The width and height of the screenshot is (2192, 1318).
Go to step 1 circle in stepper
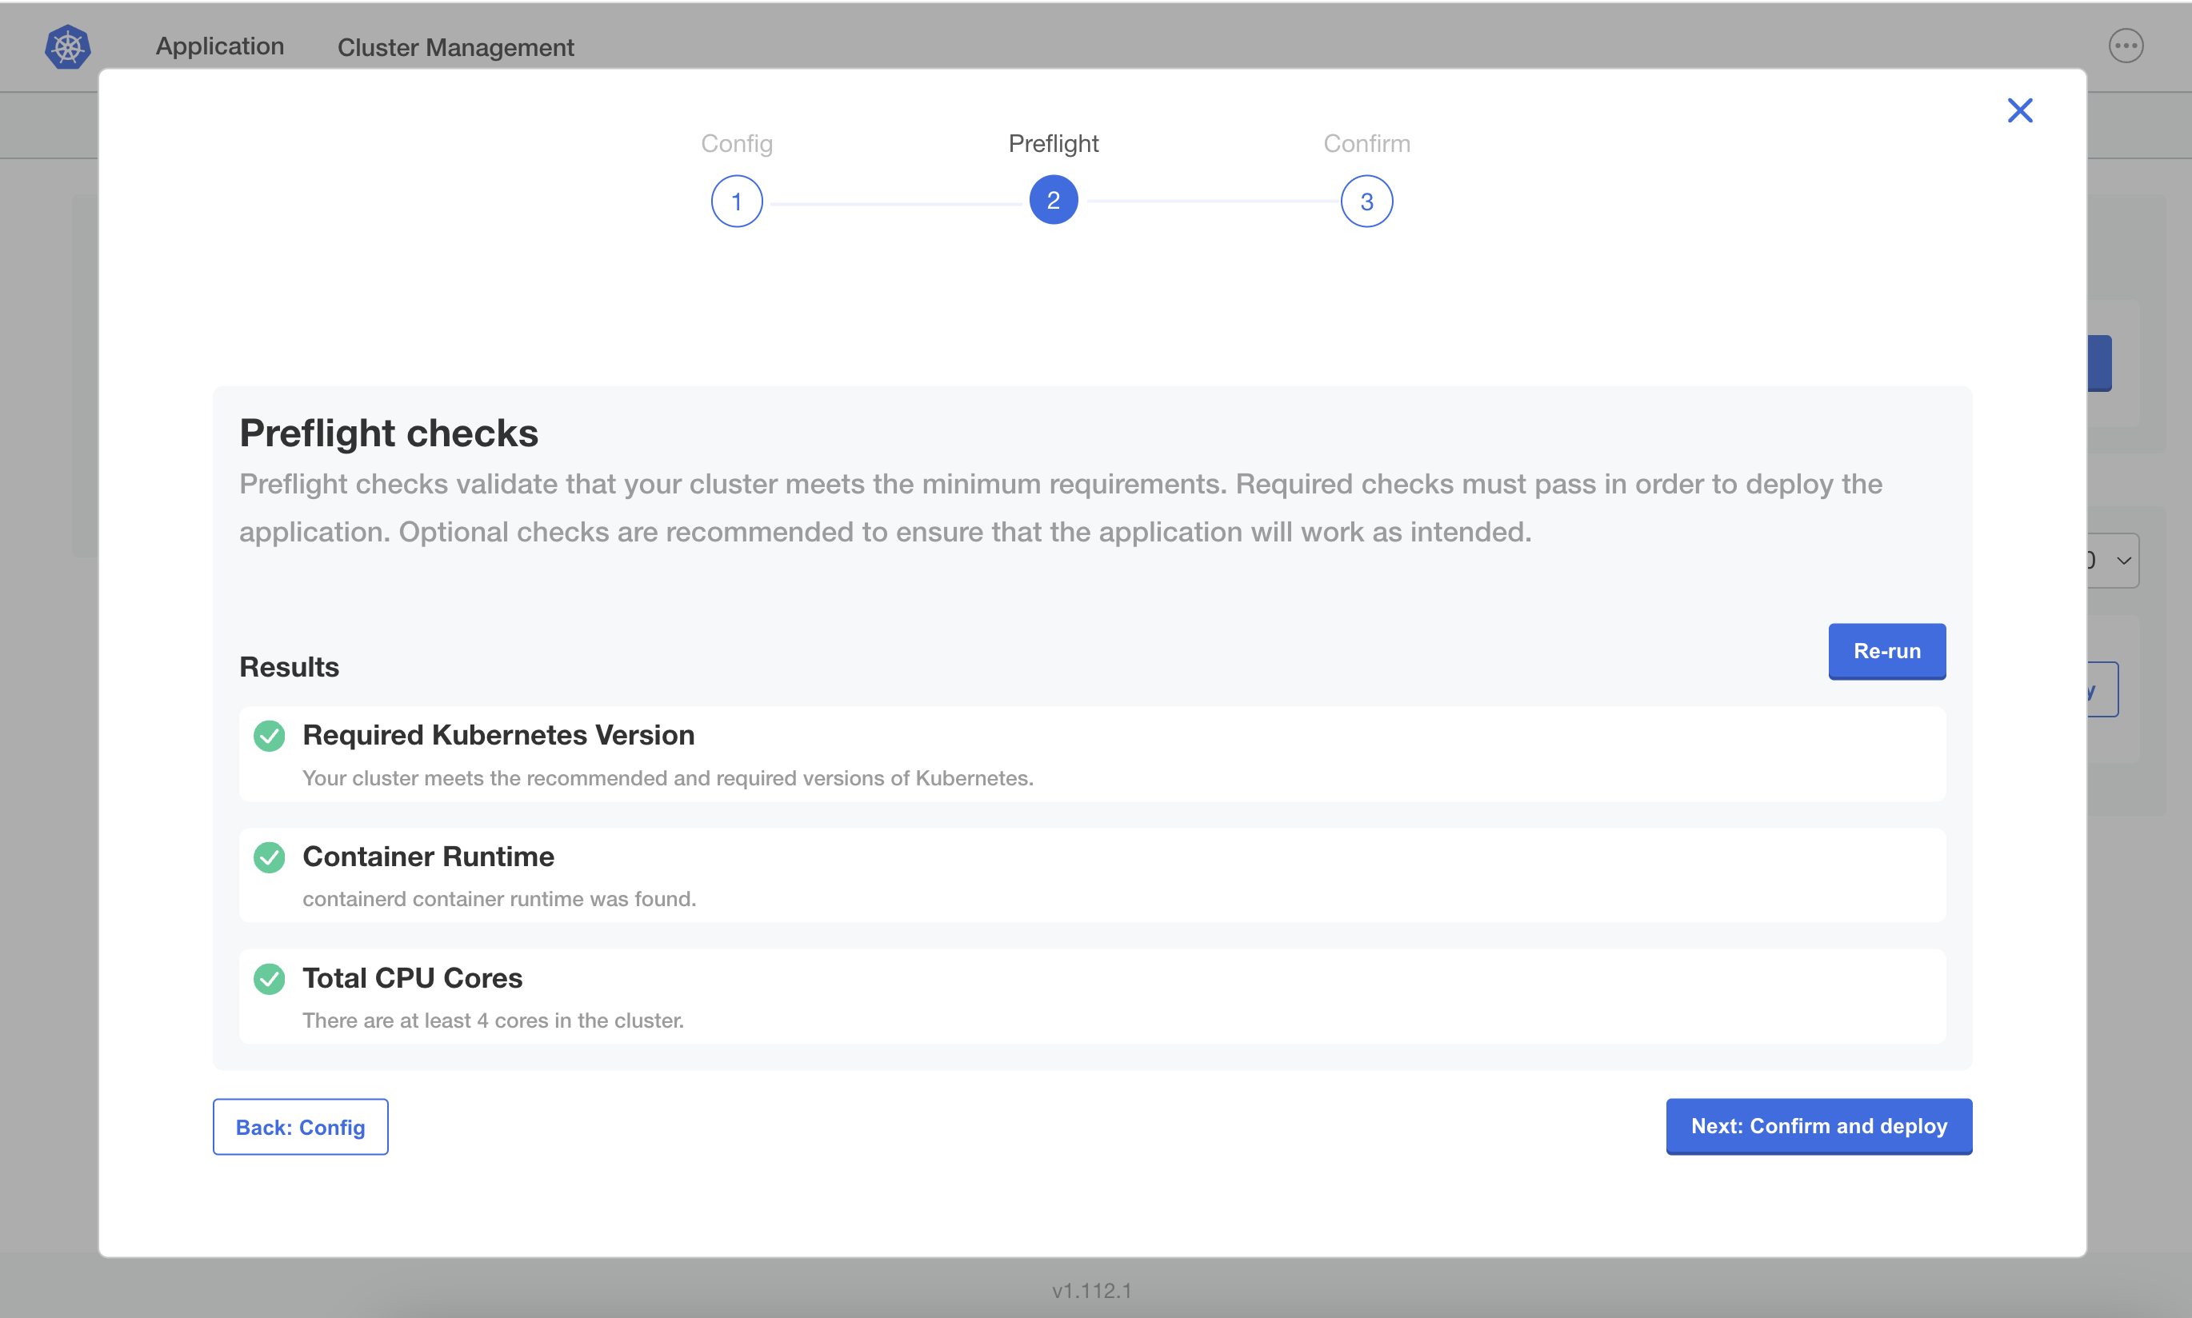click(x=736, y=202)
